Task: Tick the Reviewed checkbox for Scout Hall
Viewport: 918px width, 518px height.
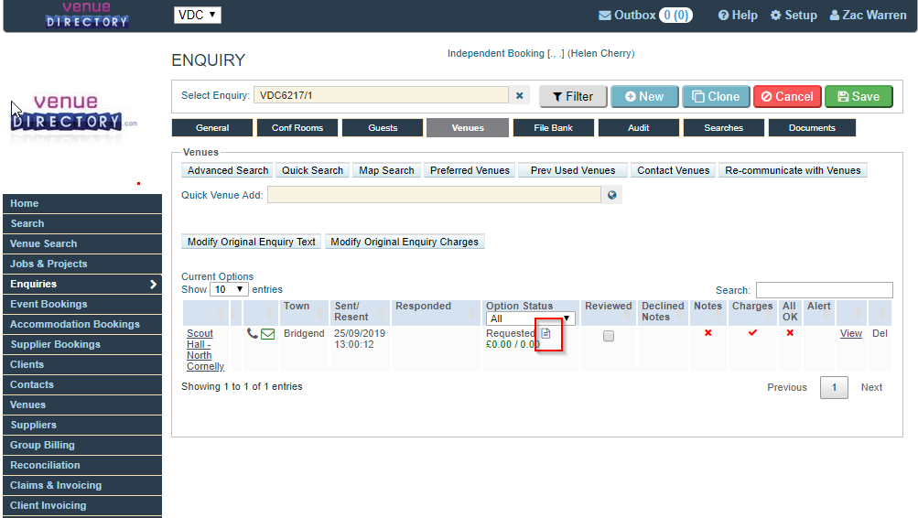Action: pyautogui.click(x=609, y=336)
